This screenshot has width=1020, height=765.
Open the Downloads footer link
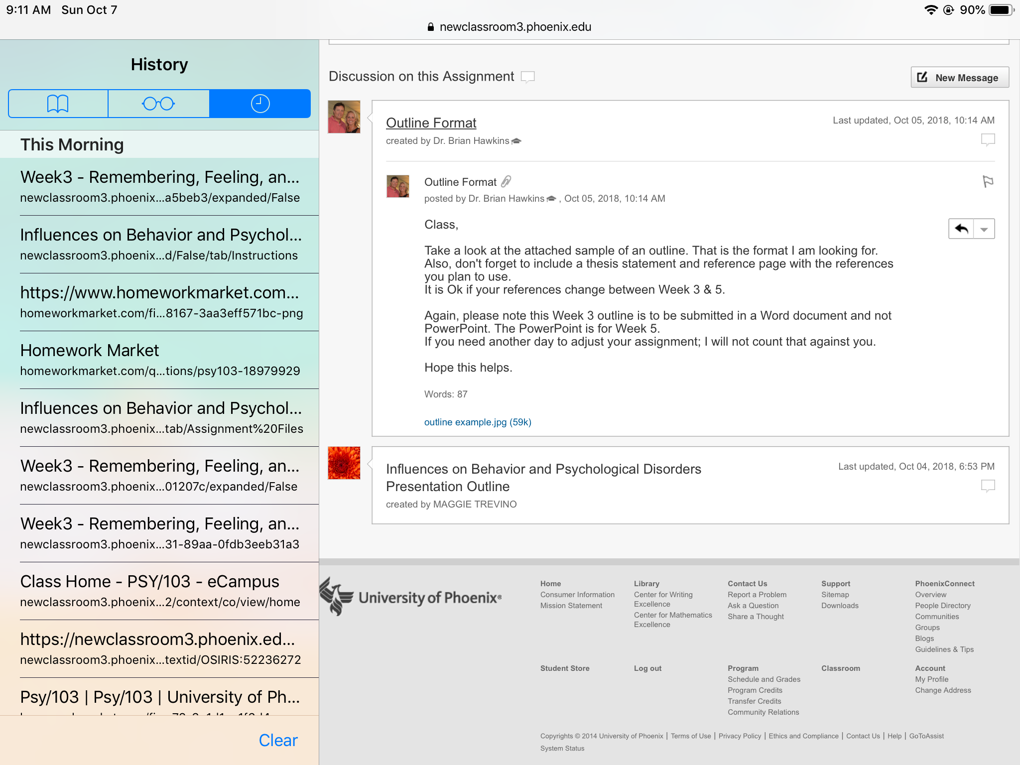[x=840, y=606]
